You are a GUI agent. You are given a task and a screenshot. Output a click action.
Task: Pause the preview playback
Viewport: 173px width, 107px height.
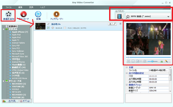129,61
